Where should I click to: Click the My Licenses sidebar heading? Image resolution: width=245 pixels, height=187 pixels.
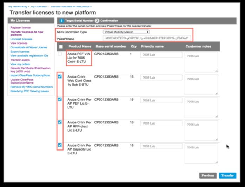click(20, 21)
